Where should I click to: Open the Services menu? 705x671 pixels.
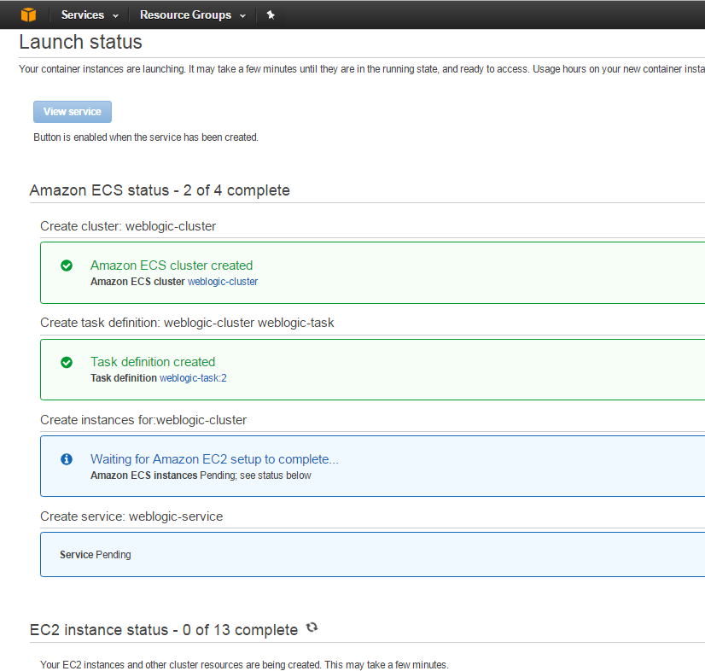[82, 15]
